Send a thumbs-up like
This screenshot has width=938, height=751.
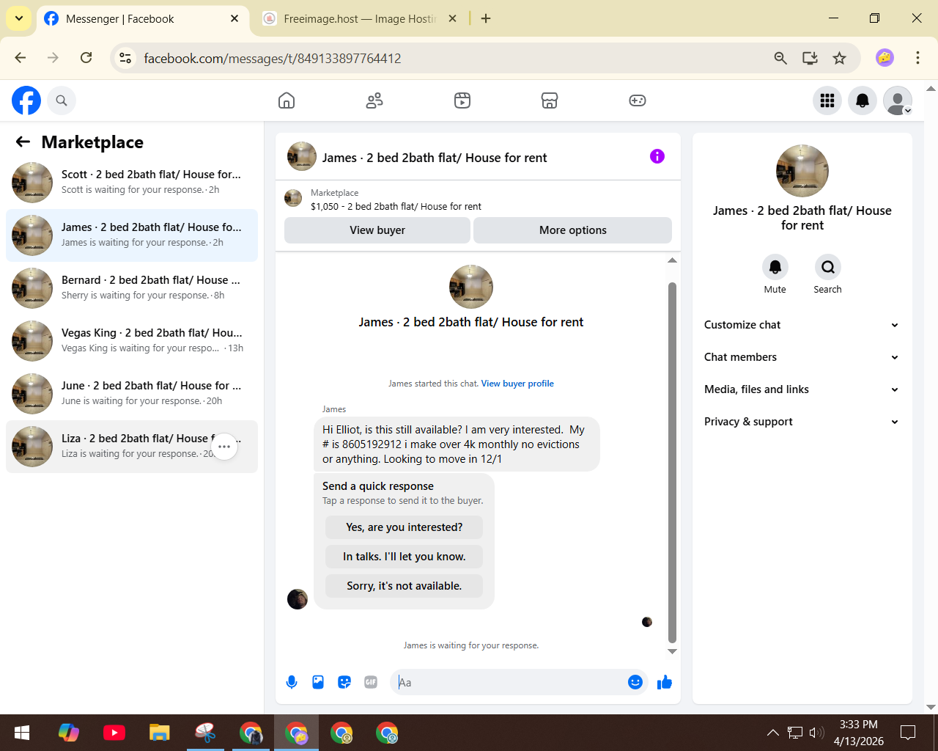tap(665, 682)
